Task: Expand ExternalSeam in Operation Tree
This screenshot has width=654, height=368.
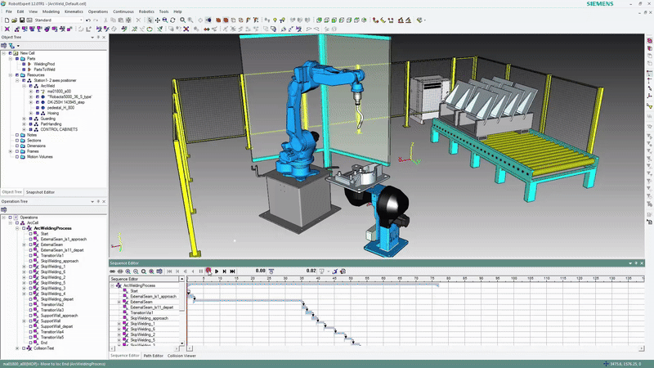Action: pyautogui.click(x=24, y=245)
